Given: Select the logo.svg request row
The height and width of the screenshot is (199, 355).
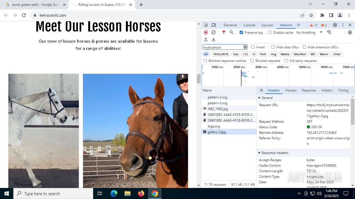Looking at the screenshot, I should (x=229, y=126).
